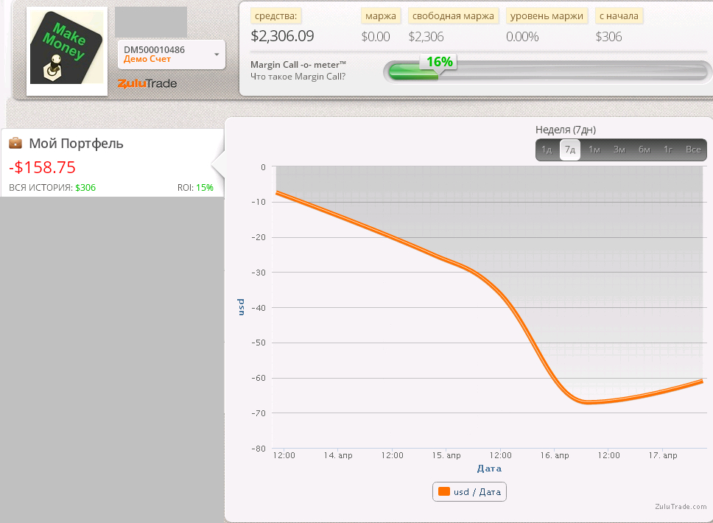Open the Мой Портфель panel heading
The height and width of the screenshot is (523, 713).
tap(76, 143)
